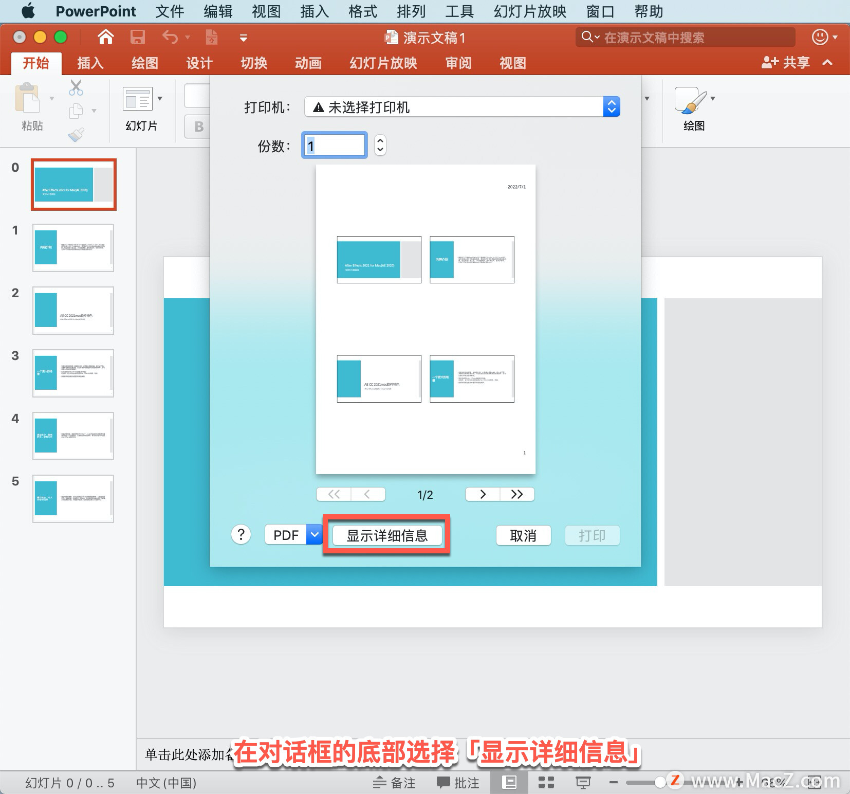The height and width of the screenshot is (794, 850).
Task: Start slide show from status bar icon
Action: (583, 783)
